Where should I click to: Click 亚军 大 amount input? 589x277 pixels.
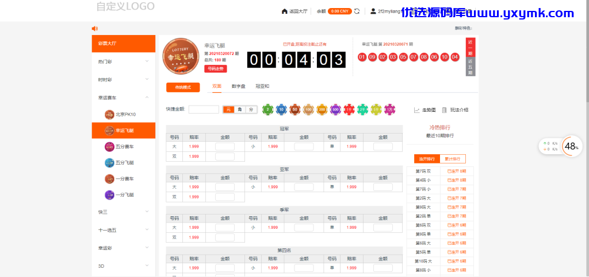point(225,187)
